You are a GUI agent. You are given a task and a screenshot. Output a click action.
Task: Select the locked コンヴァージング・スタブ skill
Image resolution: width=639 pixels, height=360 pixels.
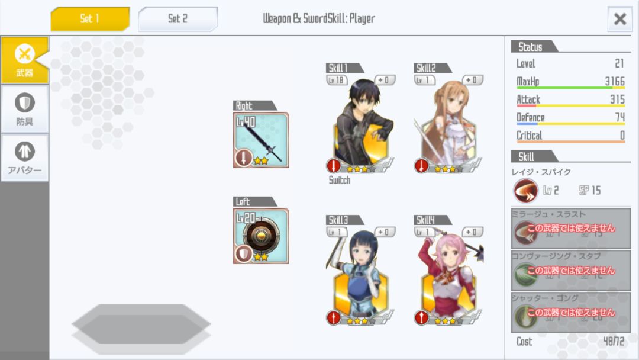tap(571, 271)
